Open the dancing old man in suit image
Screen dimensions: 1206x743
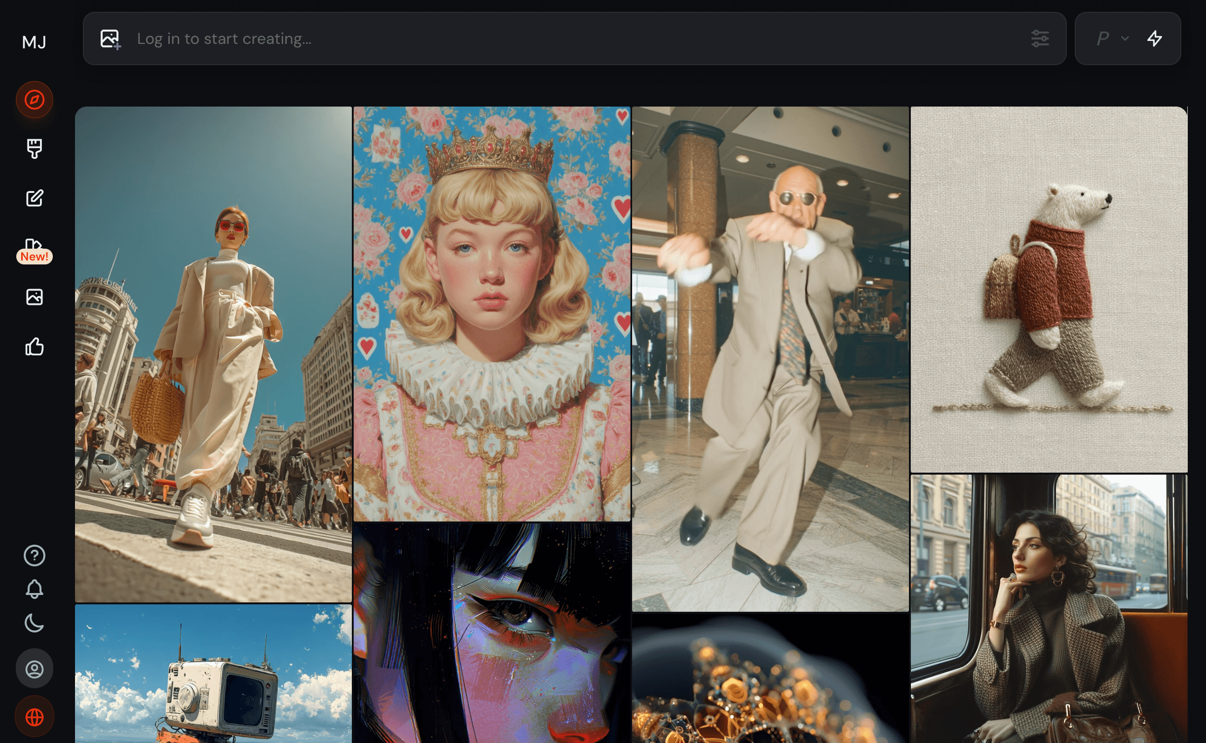[x=770, y=359]
